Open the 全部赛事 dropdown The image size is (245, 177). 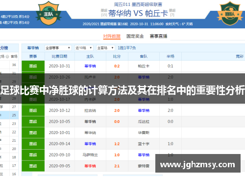tap(58, 48)
